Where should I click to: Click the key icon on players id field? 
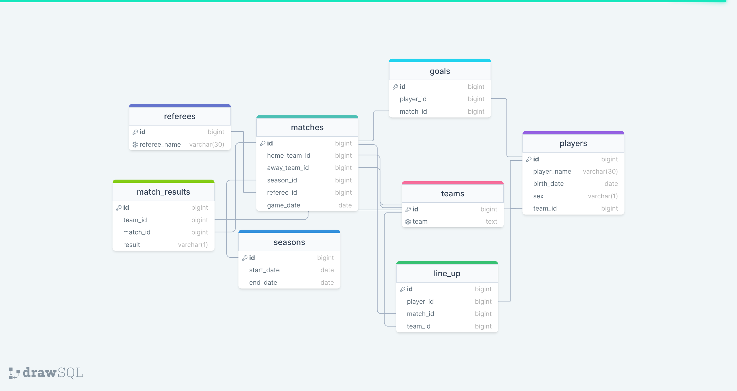pyautogui.click(x=529, y=159)
